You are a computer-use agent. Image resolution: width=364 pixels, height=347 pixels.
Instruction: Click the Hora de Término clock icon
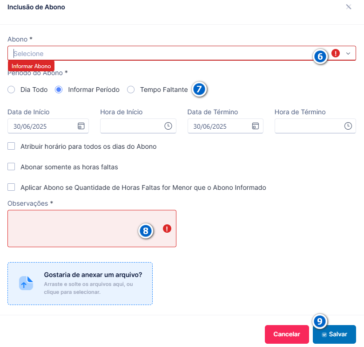[348, 126]
